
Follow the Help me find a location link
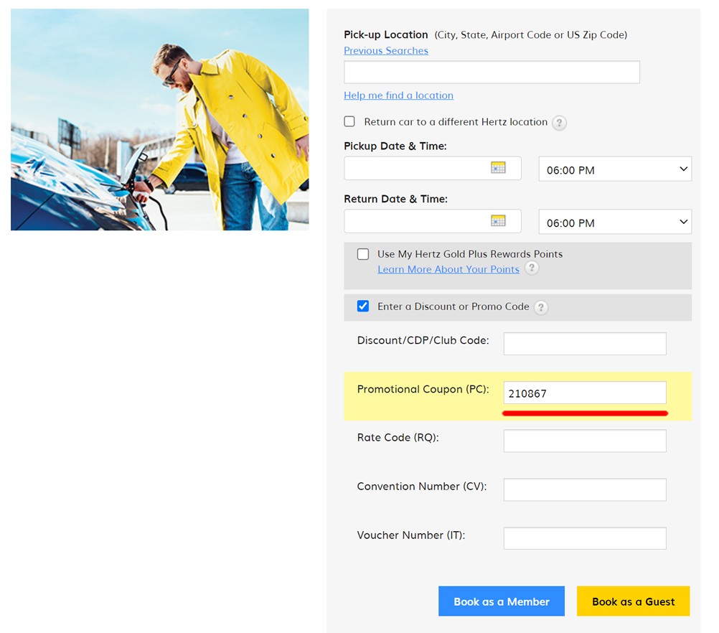click(x=398, y=95)
